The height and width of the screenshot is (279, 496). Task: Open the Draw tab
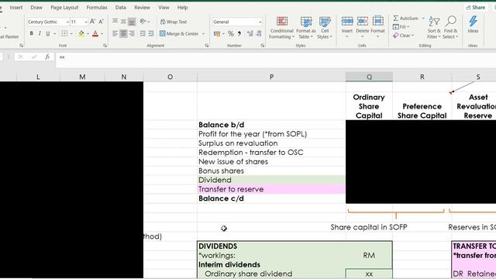click(36, 7)
